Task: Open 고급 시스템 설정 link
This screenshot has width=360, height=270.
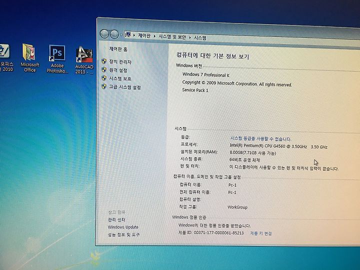Action: coord(125,87)
